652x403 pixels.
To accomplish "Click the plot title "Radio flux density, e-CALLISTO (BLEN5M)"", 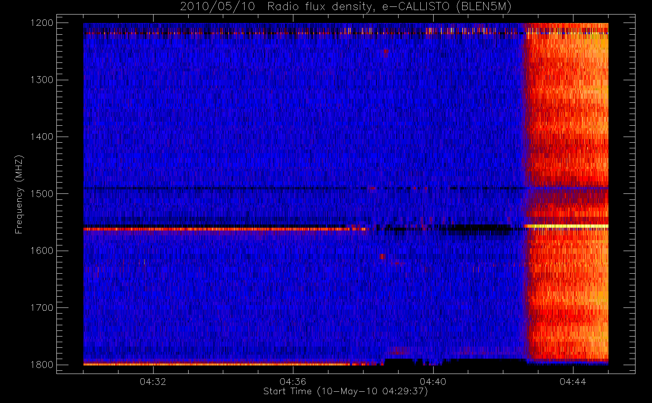I will [389, 7].
